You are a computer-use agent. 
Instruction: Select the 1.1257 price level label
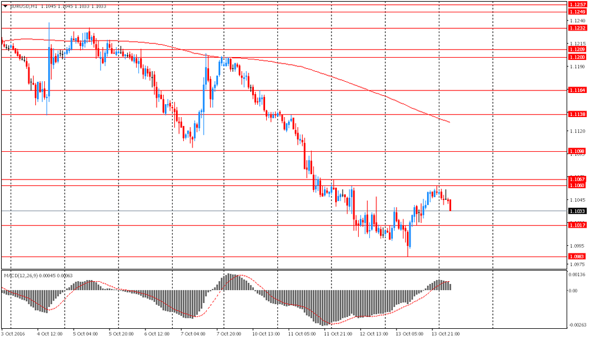coord(577,4)
